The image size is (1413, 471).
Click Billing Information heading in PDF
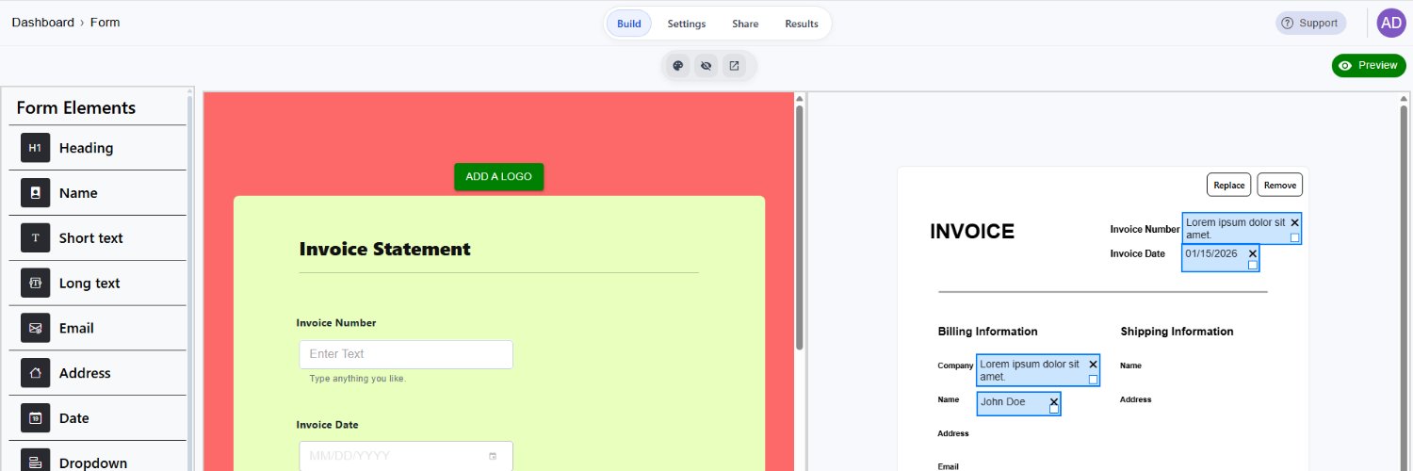pyautogui.click(x=987, y=332)
